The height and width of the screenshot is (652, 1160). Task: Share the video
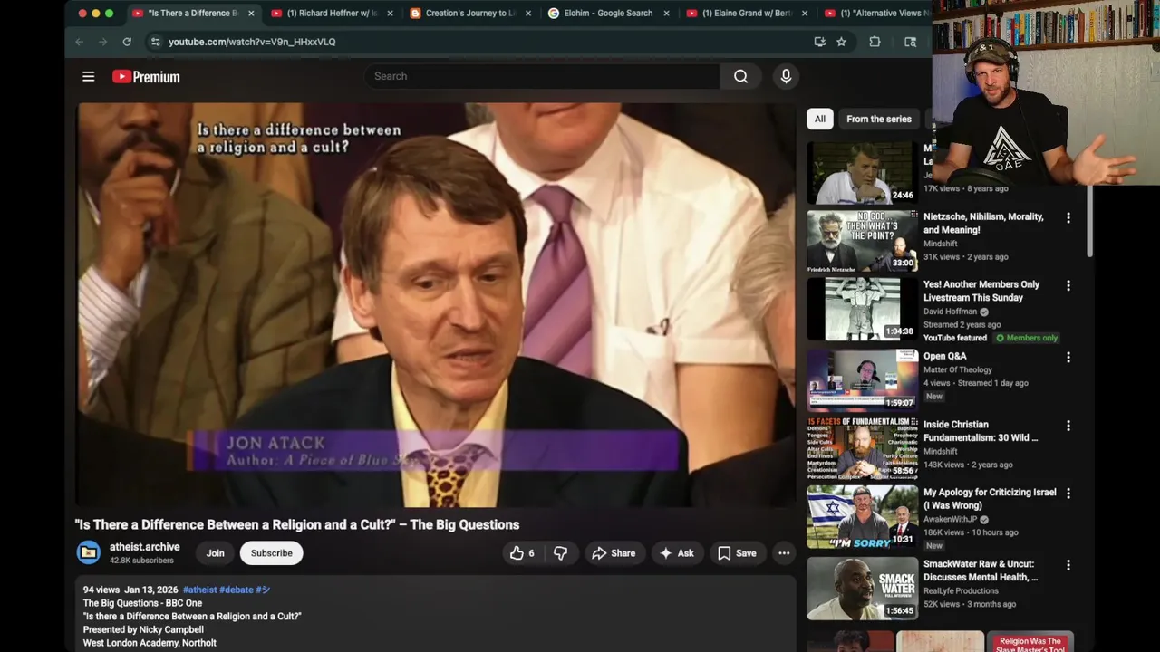(614, 553)
